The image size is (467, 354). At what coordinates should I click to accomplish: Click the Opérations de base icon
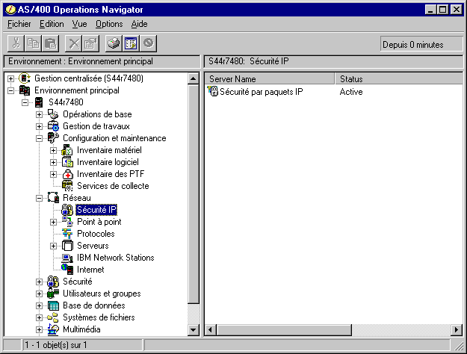pos(53,114)
